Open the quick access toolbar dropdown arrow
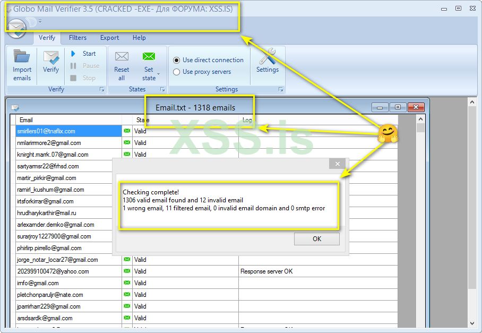 (x=40, y=22)
